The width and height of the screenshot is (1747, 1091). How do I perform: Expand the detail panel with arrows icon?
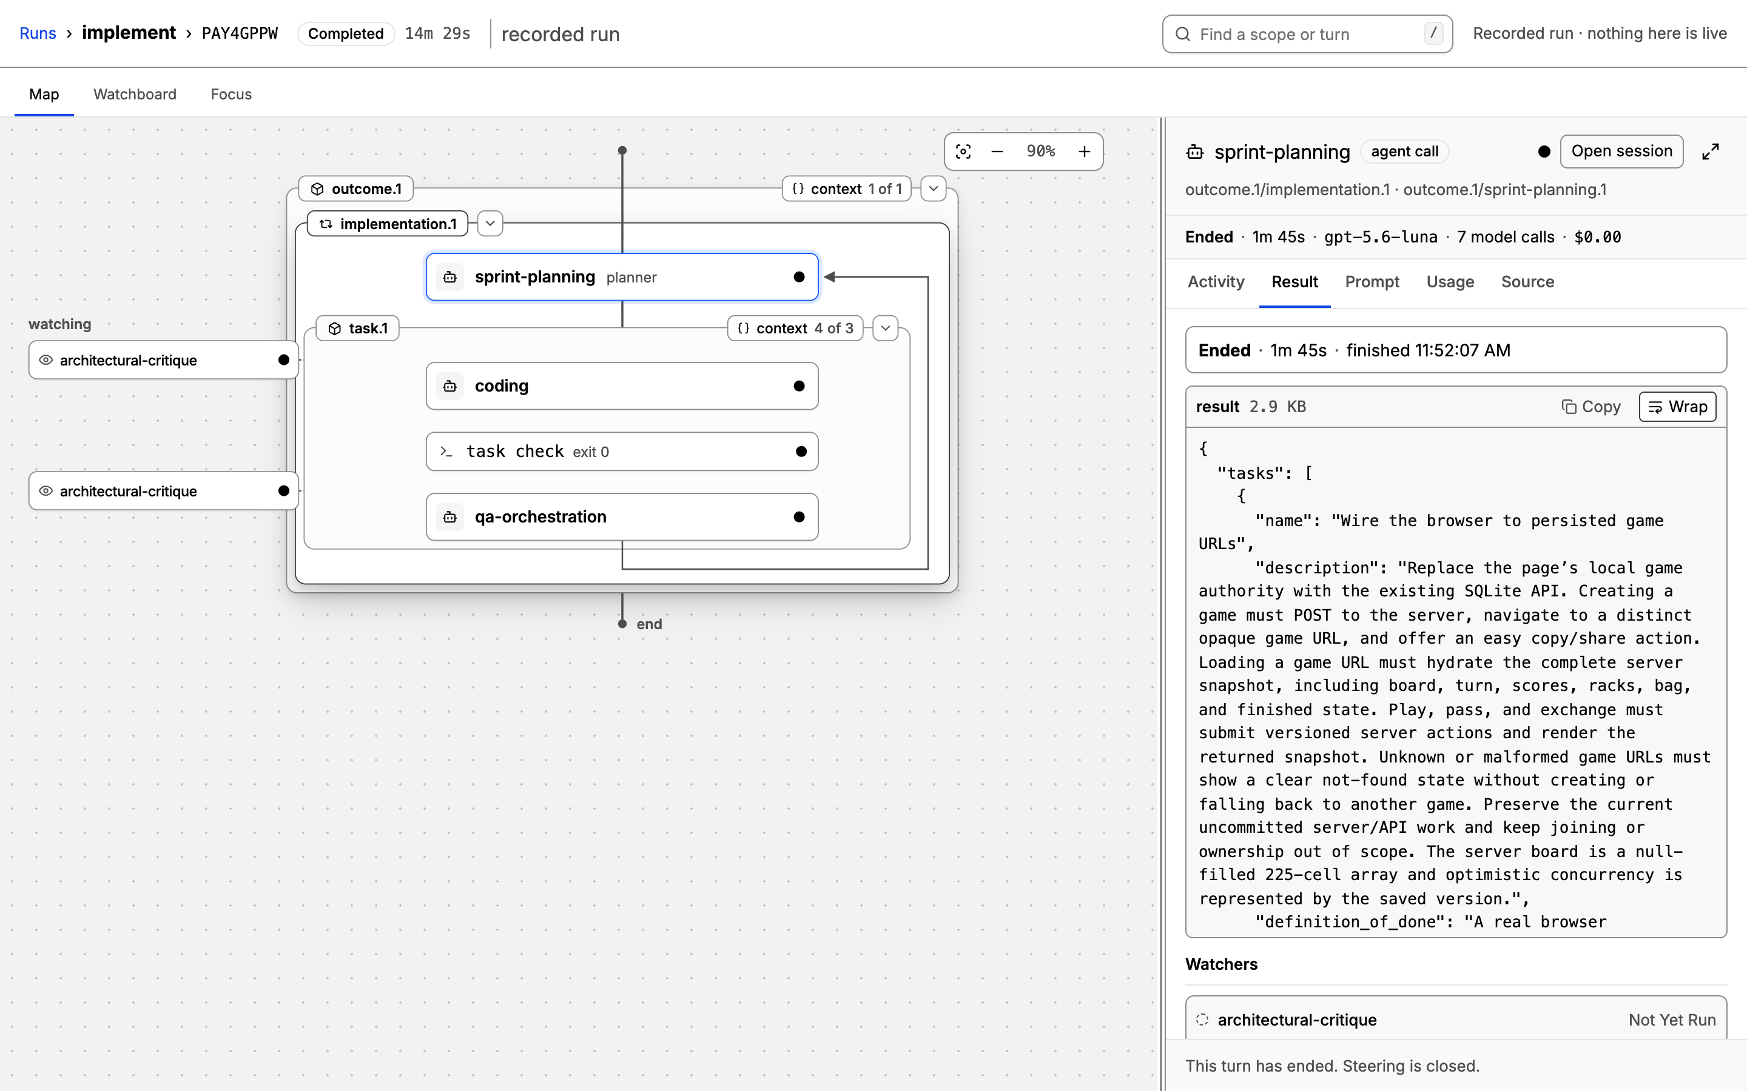coord(1710,152)
